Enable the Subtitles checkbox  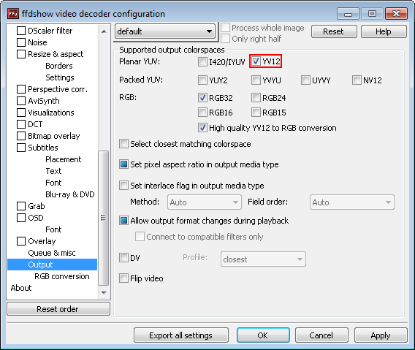tap(21, 148)
